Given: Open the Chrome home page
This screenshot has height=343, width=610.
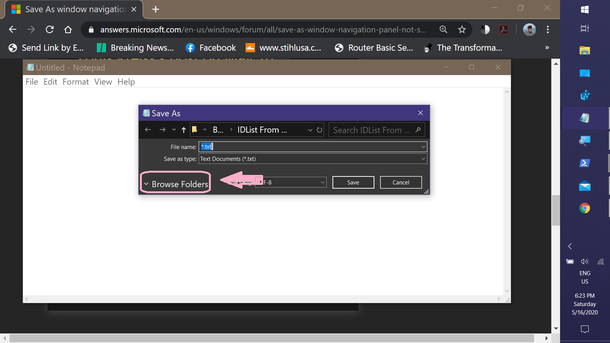Looking at the screenshot, I should coord(68,29).
